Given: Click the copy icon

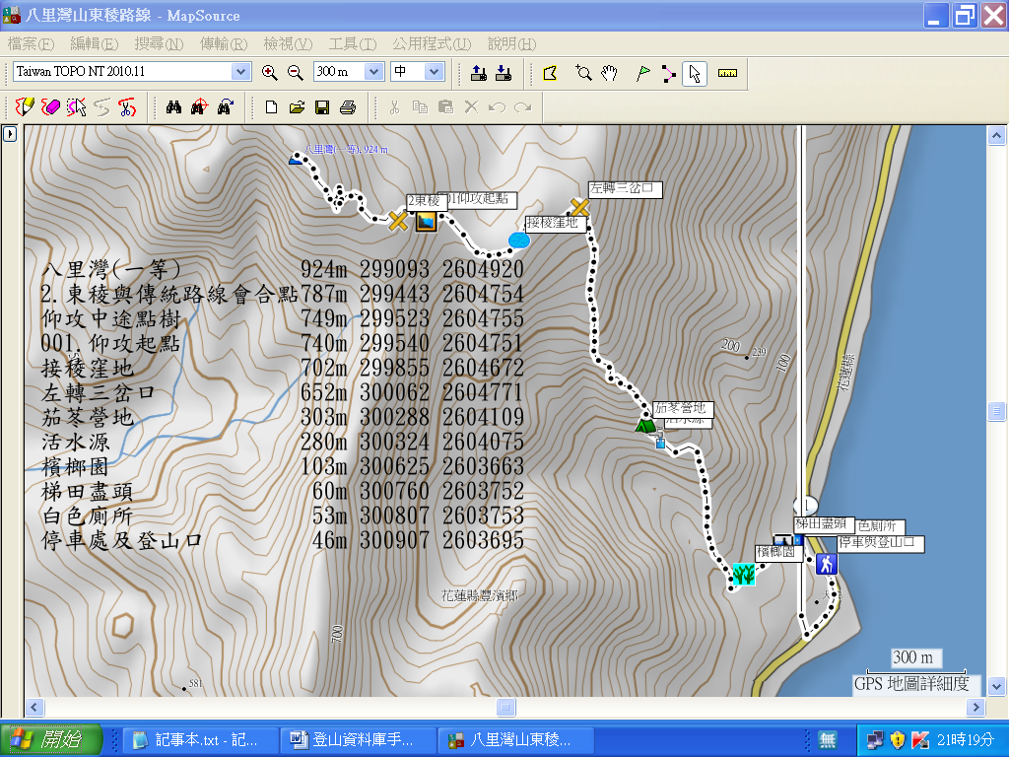Looking at the screenshot, I should pos(420,106).
